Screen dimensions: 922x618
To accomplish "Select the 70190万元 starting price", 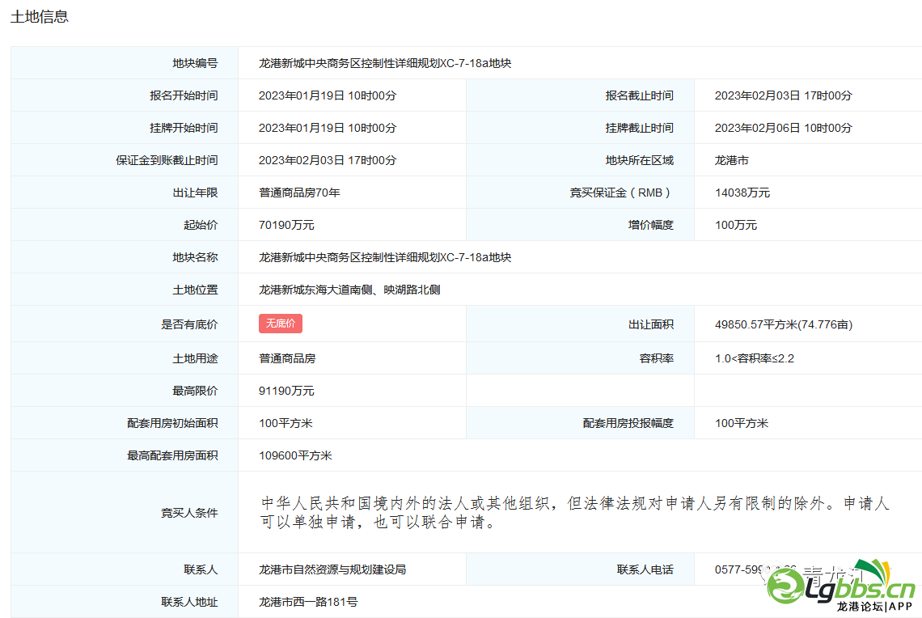I will tap(286, 225).
